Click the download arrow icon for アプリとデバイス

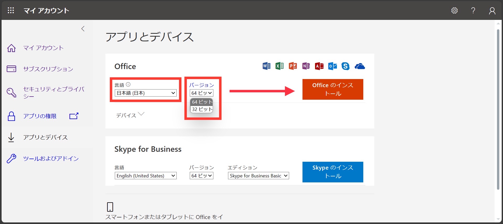(x=11, y=137)
